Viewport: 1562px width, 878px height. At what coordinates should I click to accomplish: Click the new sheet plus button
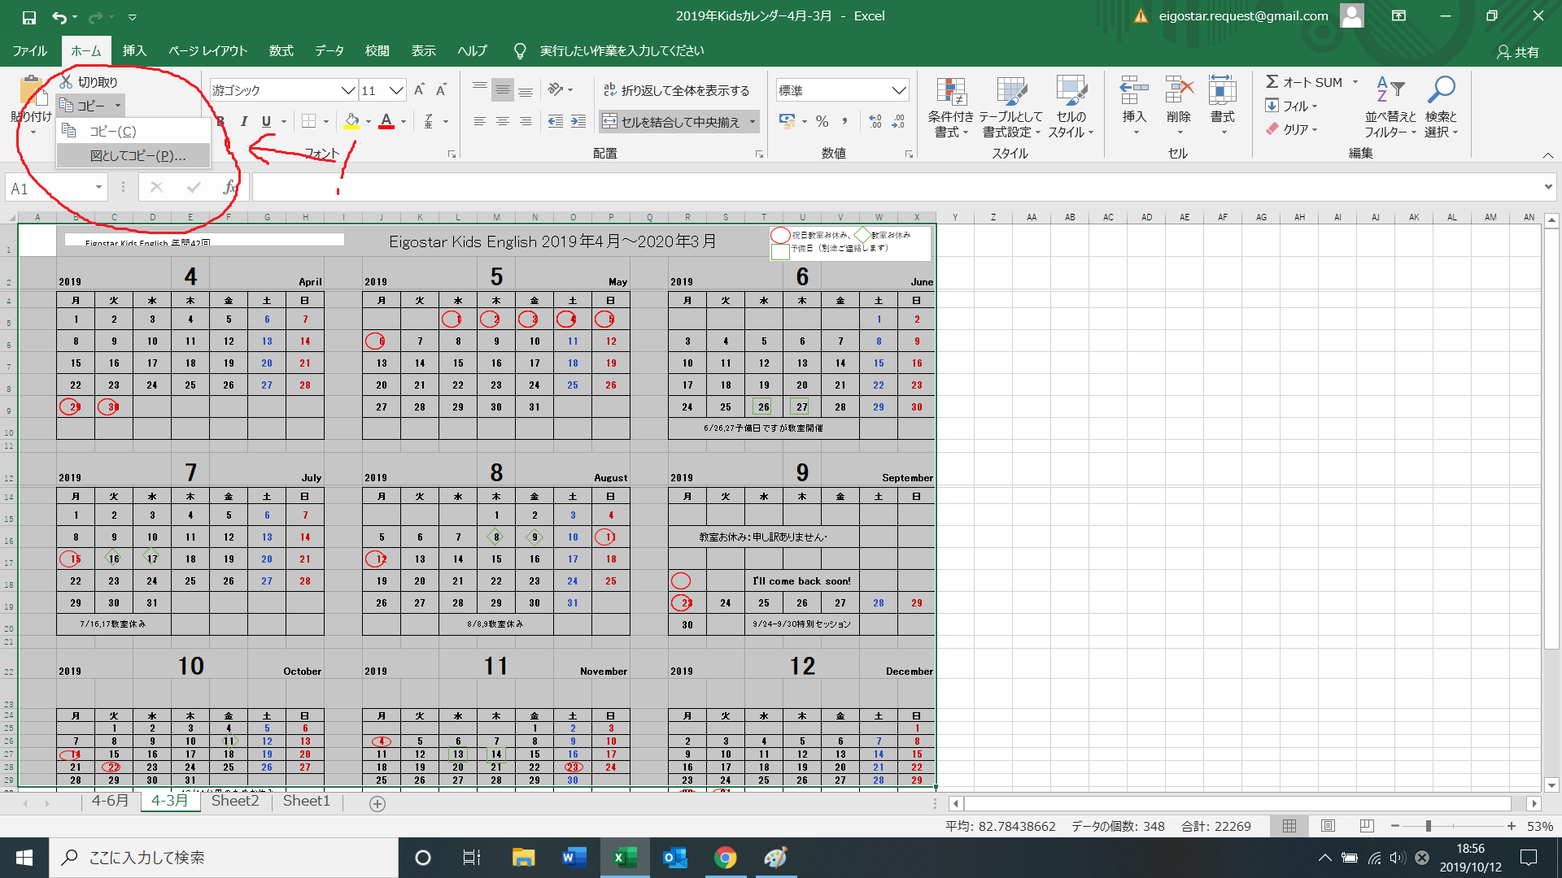[x=377, y=803]
